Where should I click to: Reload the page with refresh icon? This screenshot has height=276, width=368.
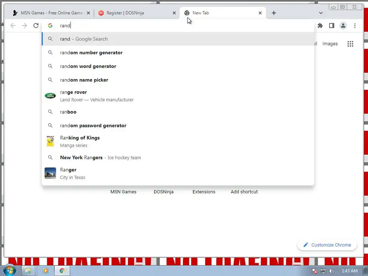36,26
